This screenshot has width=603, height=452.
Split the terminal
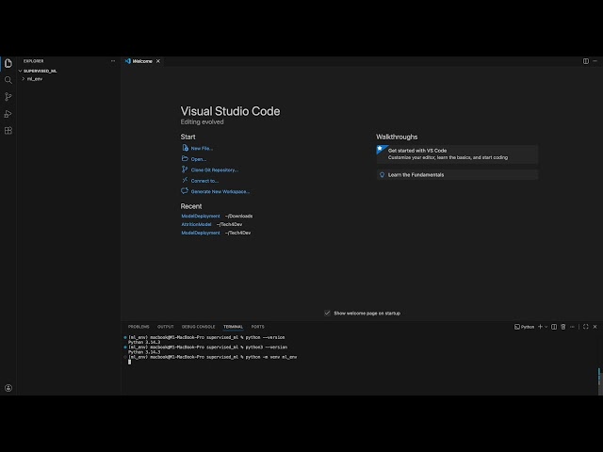click(554, 327)
